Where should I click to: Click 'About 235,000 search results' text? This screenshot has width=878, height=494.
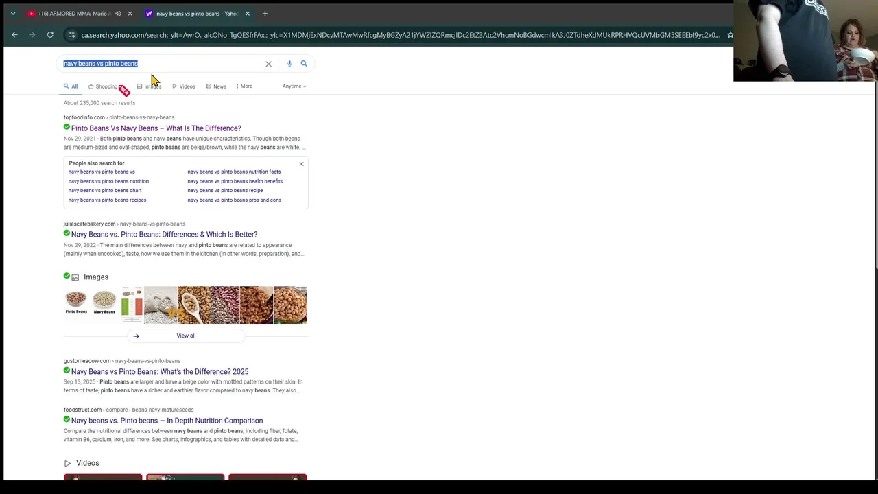(99, 103)
